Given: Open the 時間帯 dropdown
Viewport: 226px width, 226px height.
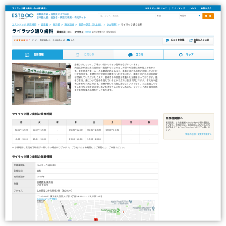Looking at the screenshot, I should click(x=190, y=16).
